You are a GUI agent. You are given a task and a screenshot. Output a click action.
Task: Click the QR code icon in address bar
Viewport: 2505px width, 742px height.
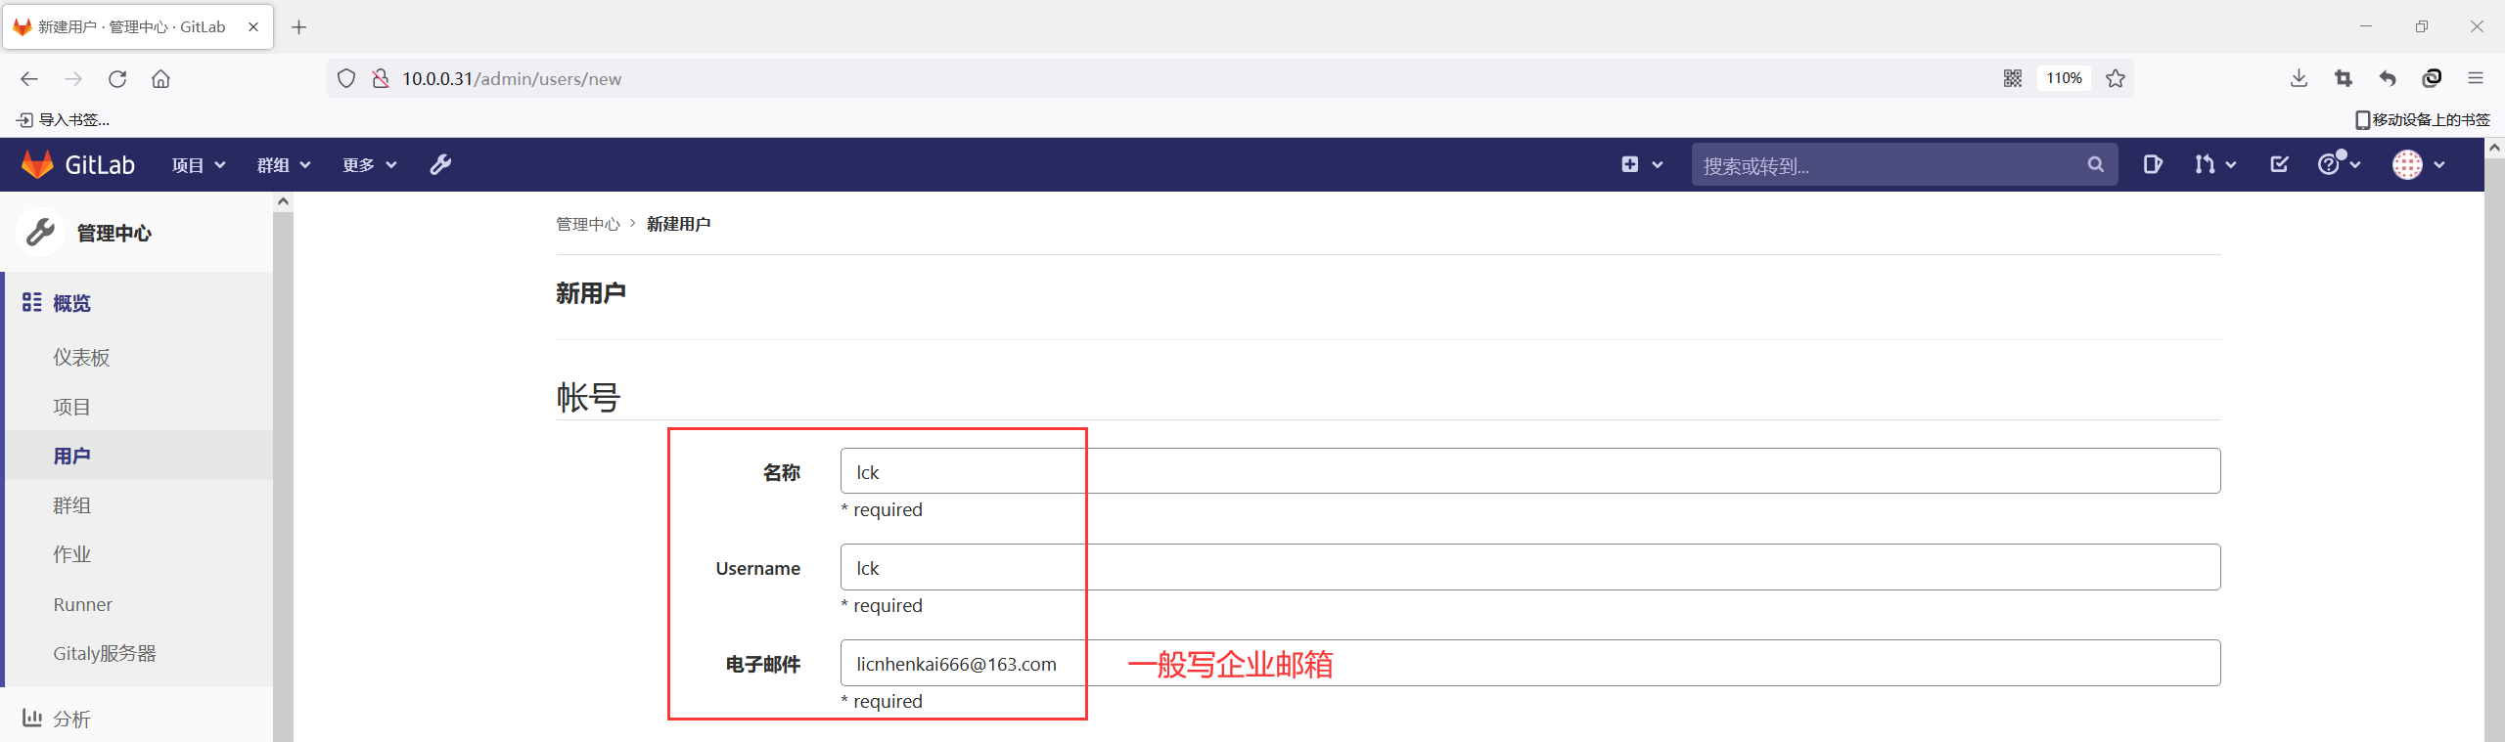[x=2012, y=78]
